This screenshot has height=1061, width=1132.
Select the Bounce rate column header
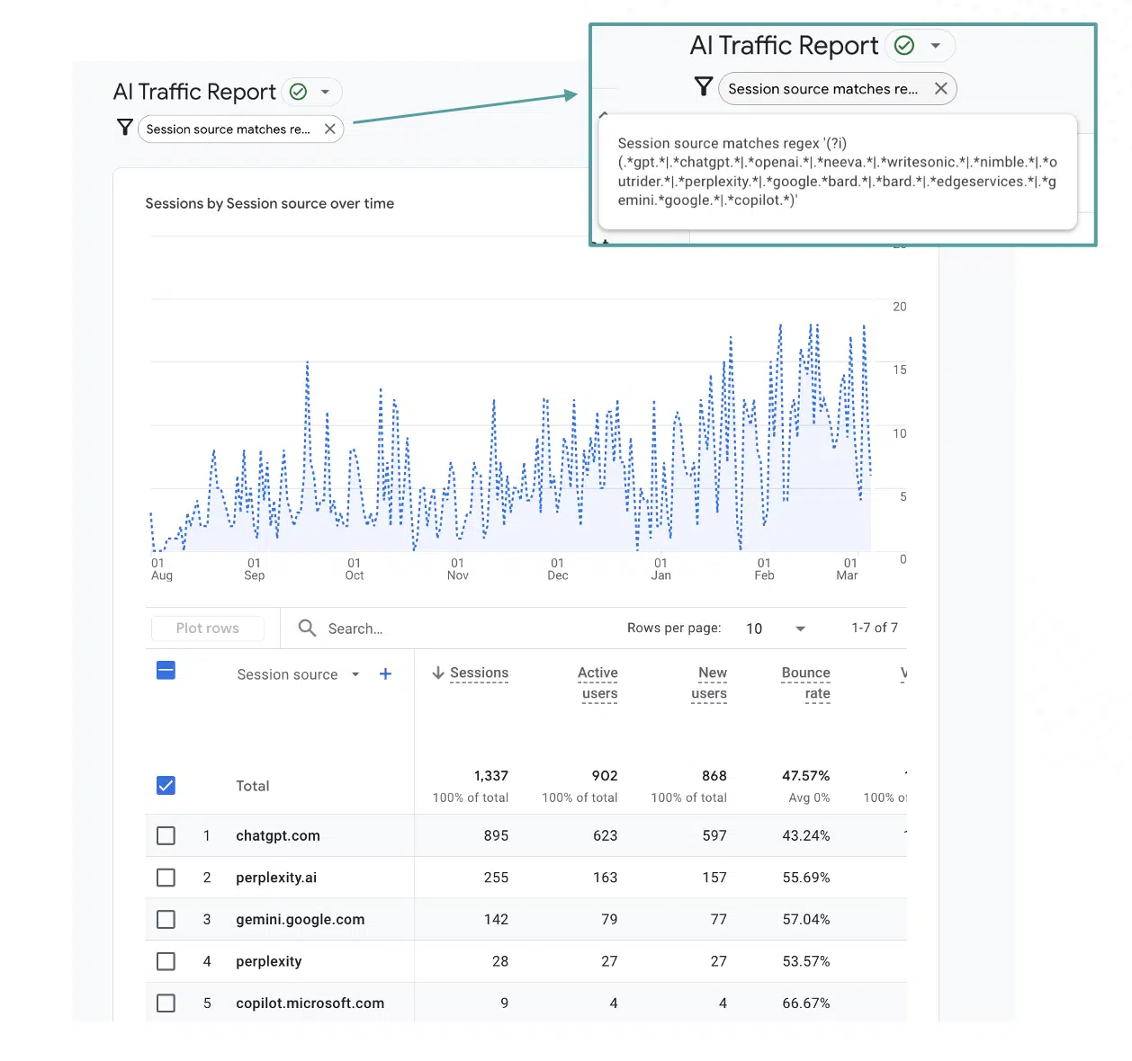[x=805, y=682]
